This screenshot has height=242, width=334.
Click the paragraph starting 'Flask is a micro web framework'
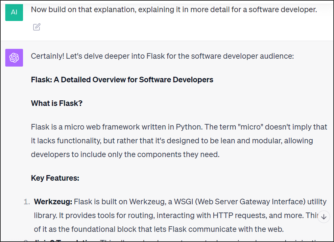(179, 141)
